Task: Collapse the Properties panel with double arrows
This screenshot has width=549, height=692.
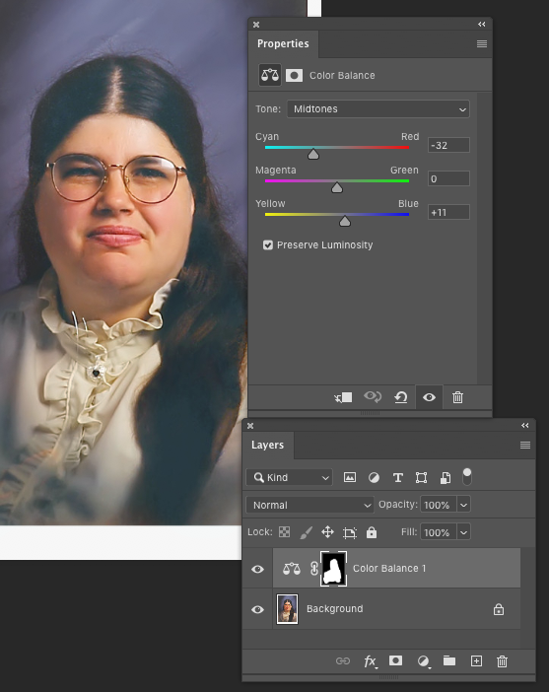Action: [x=482, y=25]
